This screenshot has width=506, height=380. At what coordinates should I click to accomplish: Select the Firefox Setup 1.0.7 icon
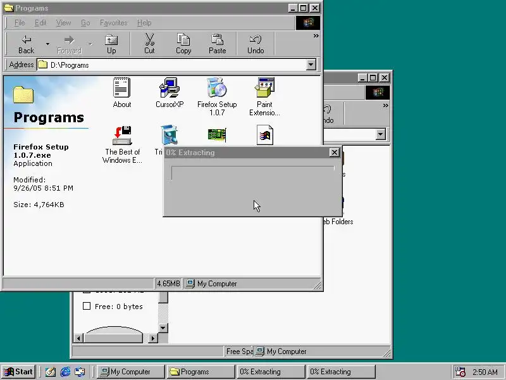click(217, 96)
